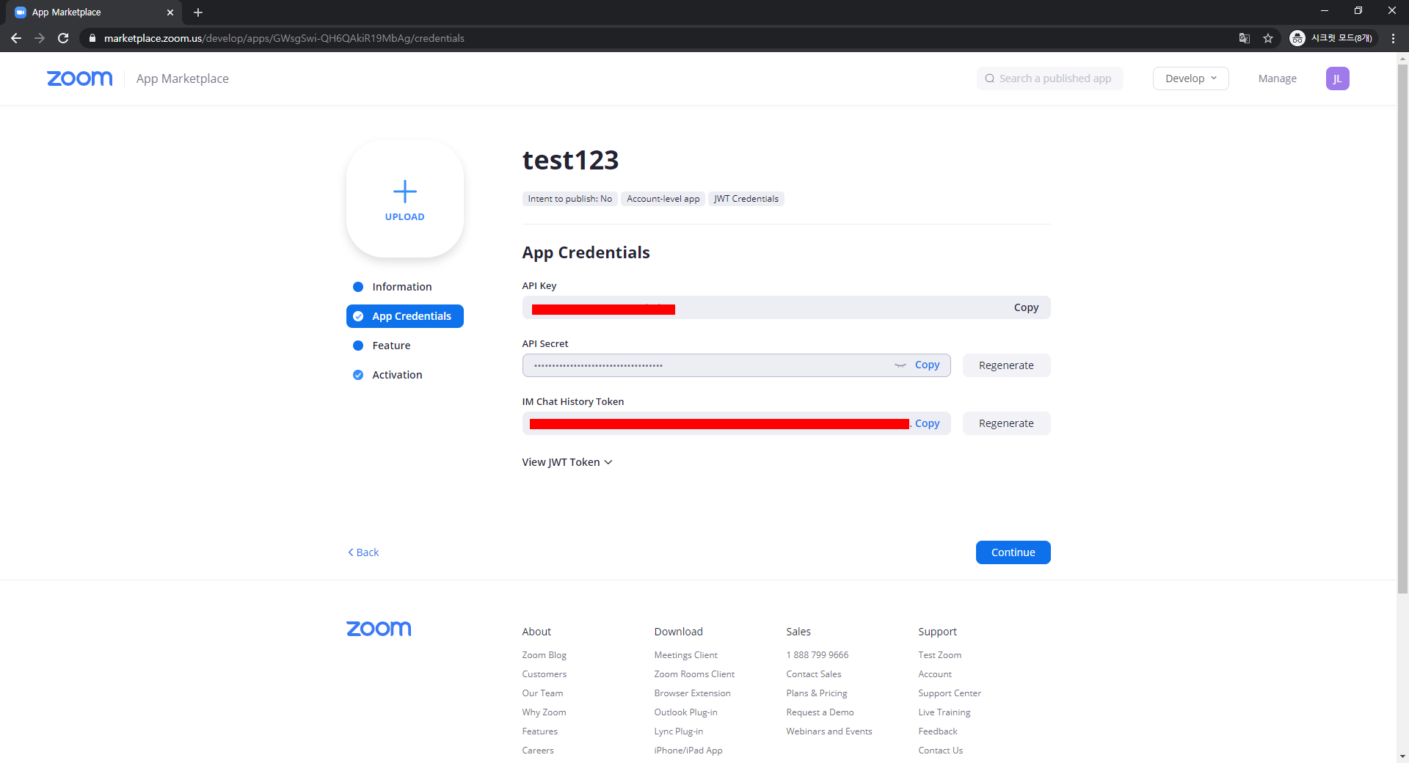This screenshot has height=763, width=1409.
Task: Go to Feature step
Action: [x=391, y=346]
